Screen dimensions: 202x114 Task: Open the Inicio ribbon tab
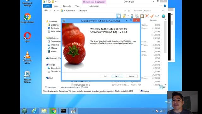pyautogui.click(x=56, y=6)
